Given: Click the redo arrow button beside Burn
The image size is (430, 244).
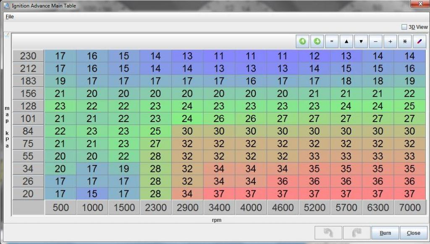Looking at the screenshot, I should point(357,233).
